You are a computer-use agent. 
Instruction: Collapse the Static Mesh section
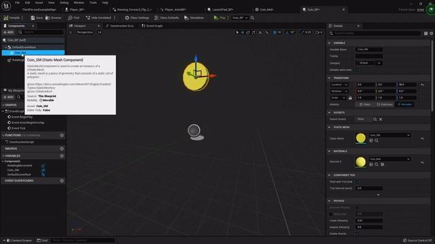click(x=329, y=127)
